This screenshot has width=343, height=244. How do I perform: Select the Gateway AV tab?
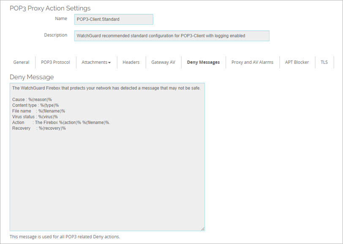(x=163, y=62)
